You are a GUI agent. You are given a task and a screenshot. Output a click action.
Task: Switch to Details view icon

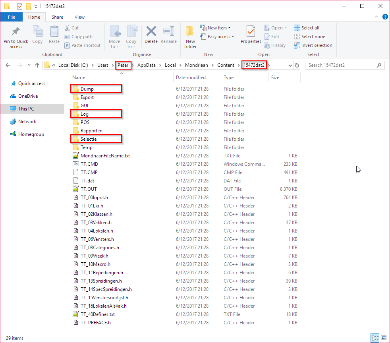click(x=375, y=338)
